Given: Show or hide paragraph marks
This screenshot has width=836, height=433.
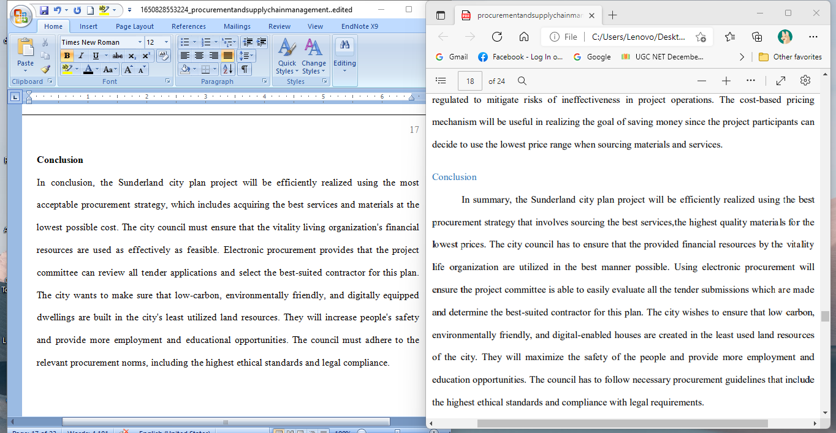Looking at the screenshot, I should point(245,69).
